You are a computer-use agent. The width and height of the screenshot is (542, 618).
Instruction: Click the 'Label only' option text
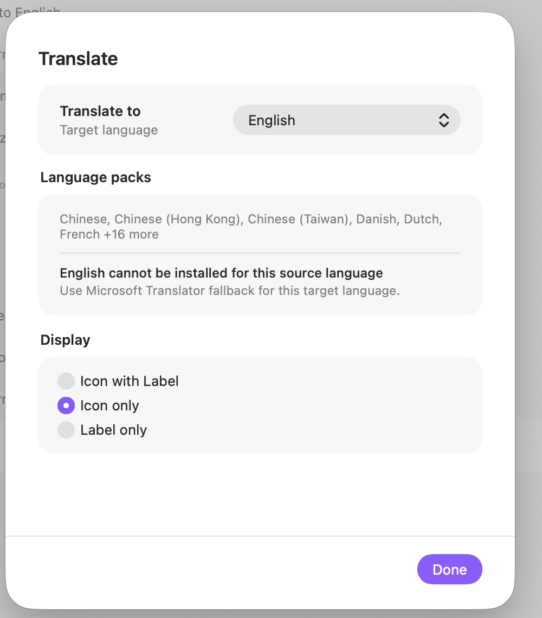click(x=113, y=430)
